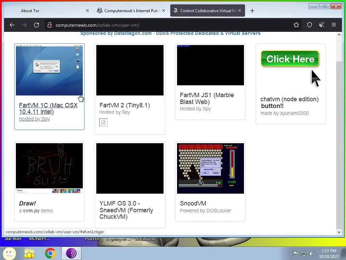Click FartVM 1C (Mac OSX 10.4.11 Intel) title
Screen dimensions: 346x260
tap(48, 108)
